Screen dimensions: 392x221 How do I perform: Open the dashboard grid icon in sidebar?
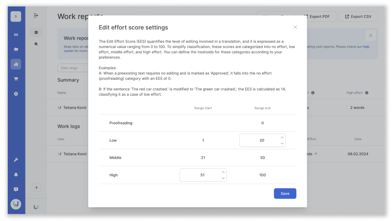[16, 35]
